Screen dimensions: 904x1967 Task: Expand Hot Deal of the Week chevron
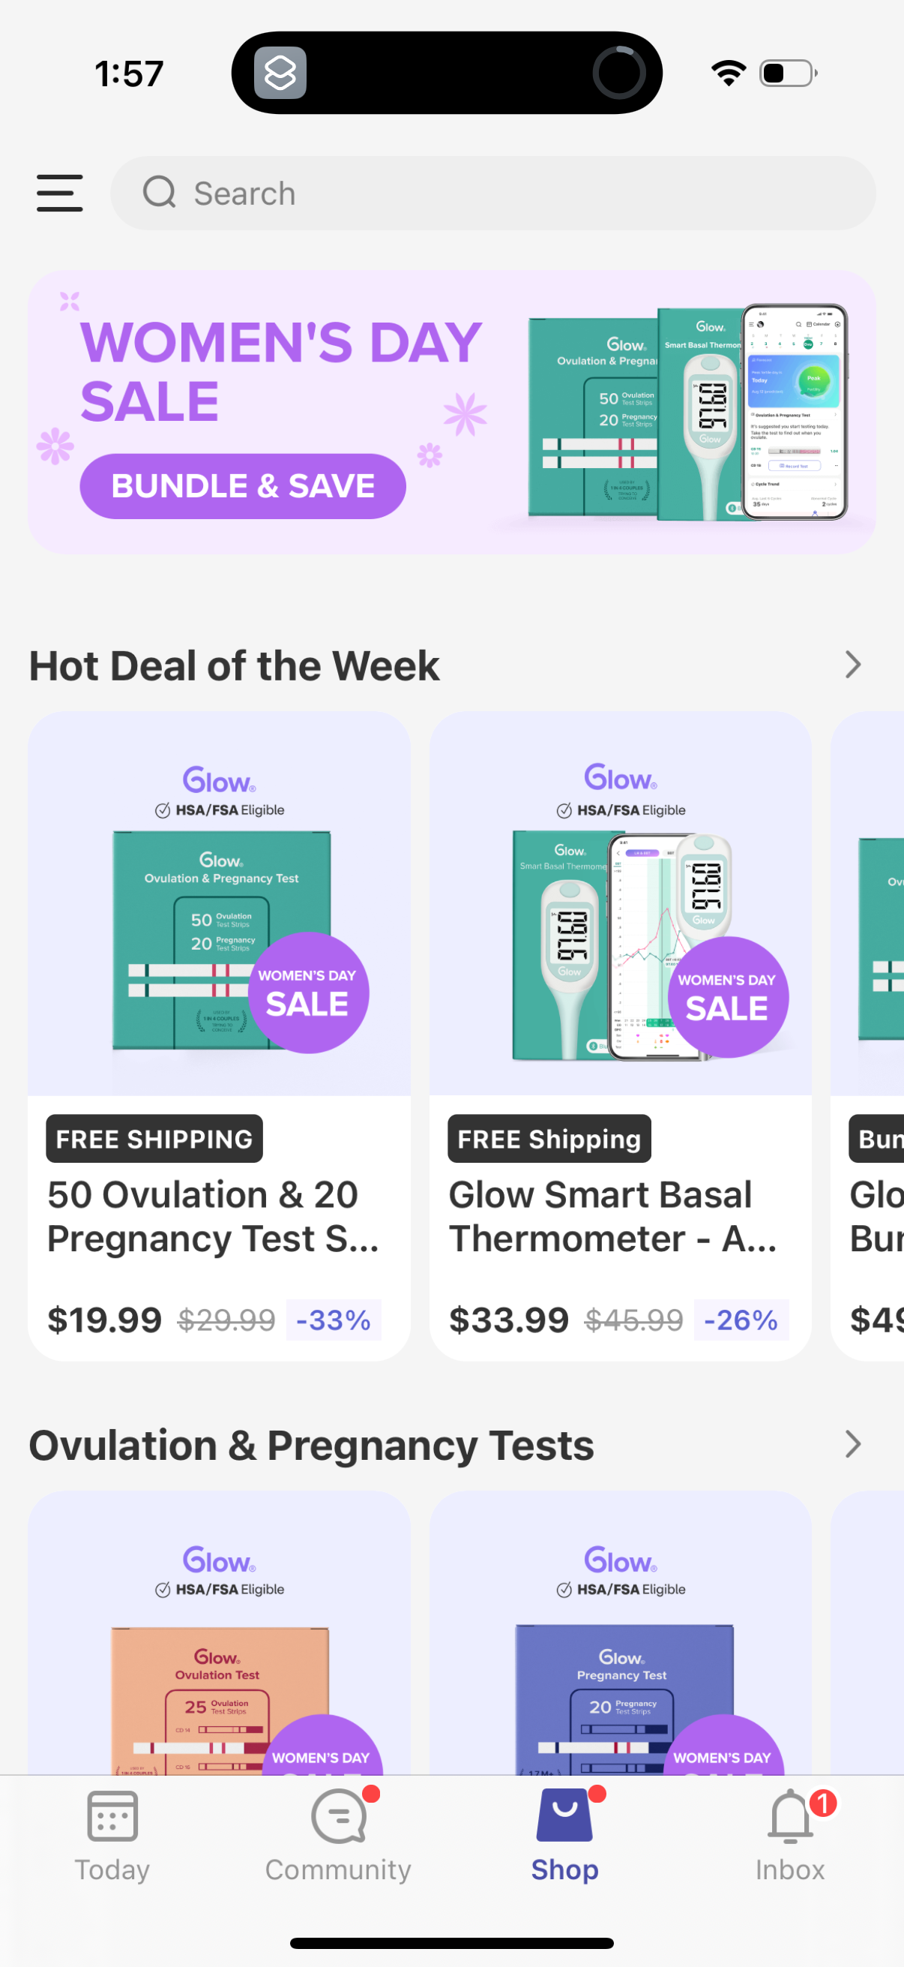853,665
